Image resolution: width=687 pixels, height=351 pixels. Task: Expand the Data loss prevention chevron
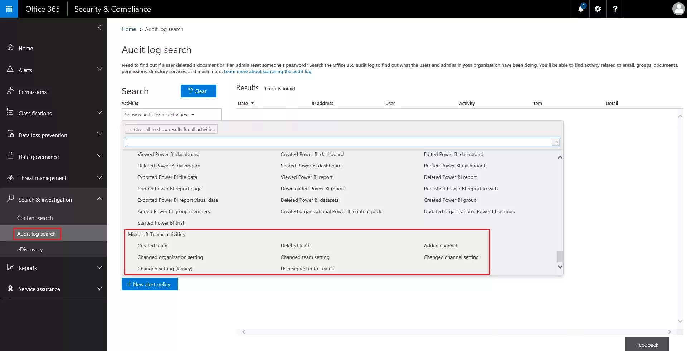pyautogui.click(x=99, y=134)
